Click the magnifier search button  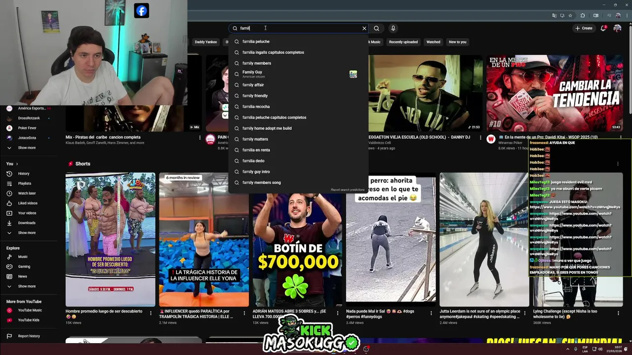[376, 28]
